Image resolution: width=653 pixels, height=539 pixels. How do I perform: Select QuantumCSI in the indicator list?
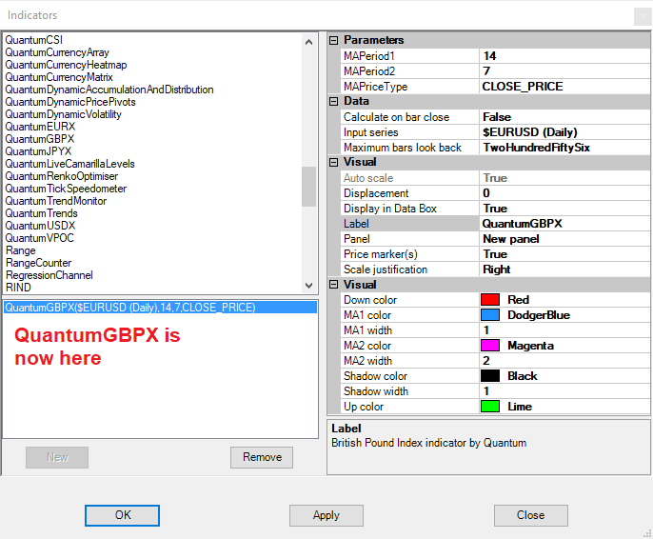click(33, 40)
